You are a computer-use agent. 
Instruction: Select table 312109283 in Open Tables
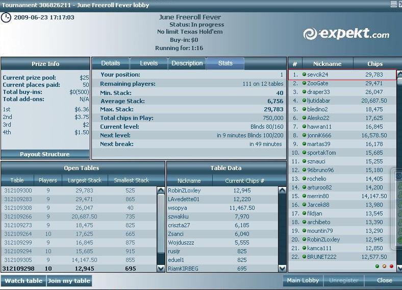pyautogui.click(x=79, y=199)
